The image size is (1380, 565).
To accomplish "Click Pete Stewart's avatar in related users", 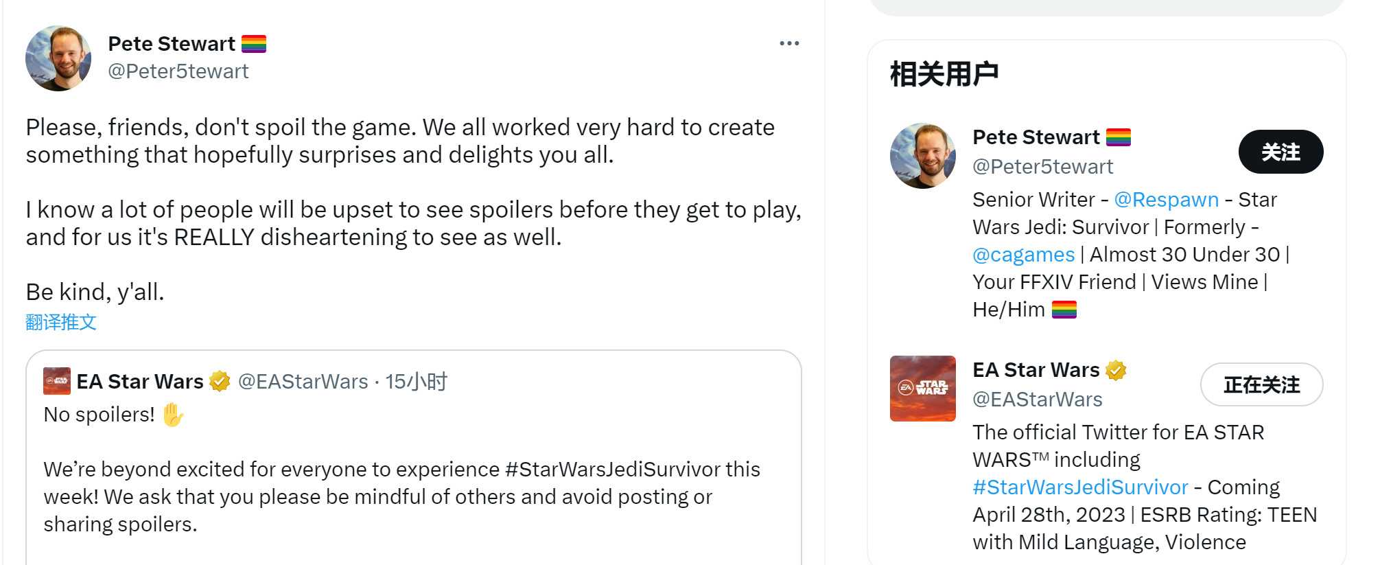I will point(922,156).
